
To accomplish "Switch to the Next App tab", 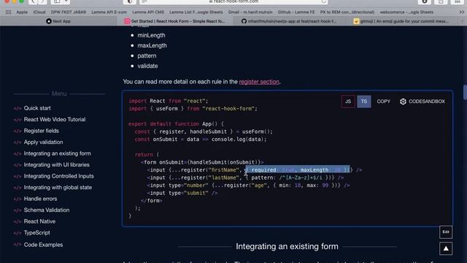I will click(58, 21).
